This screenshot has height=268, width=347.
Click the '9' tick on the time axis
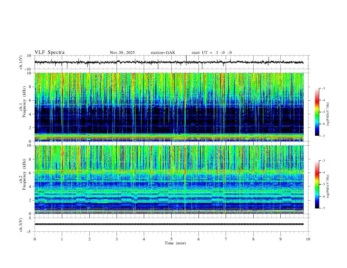[x=280, y=239]
